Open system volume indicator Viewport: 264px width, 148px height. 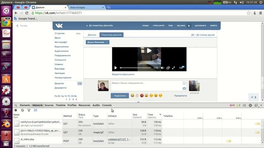(242, 2)
